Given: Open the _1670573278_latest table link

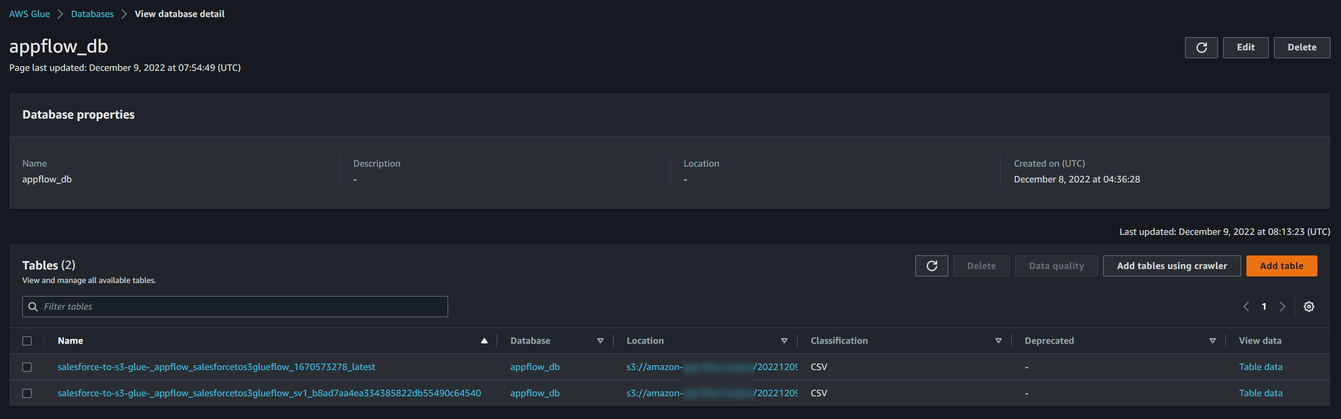Looking at the screenshot, I should tap(216, 367).
